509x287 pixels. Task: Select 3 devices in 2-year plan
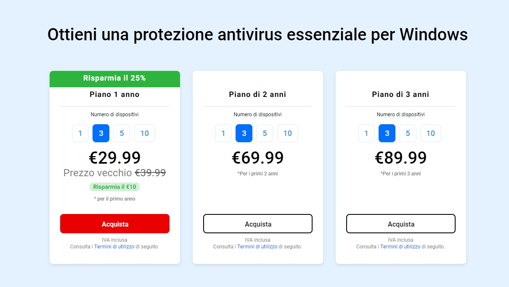tap(244, 133)
